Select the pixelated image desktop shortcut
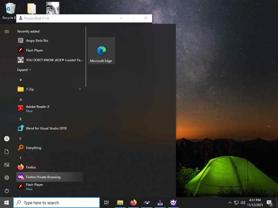Screen dimensions: 278x208 53,8
